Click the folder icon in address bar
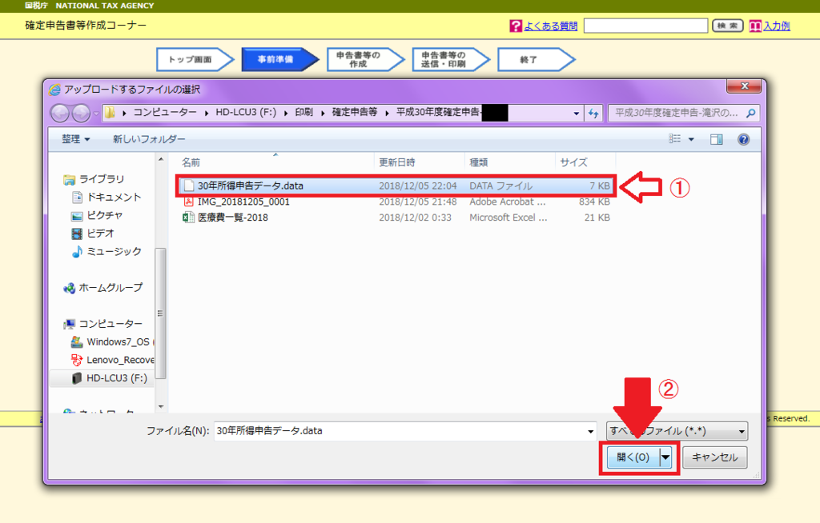Viewport: 820px width, 523px height. pos(109,112)
